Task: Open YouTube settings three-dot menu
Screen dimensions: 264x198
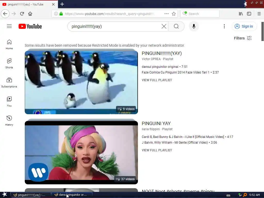Action: click(224, 26)
